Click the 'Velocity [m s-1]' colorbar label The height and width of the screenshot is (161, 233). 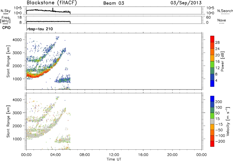(228, 121)
